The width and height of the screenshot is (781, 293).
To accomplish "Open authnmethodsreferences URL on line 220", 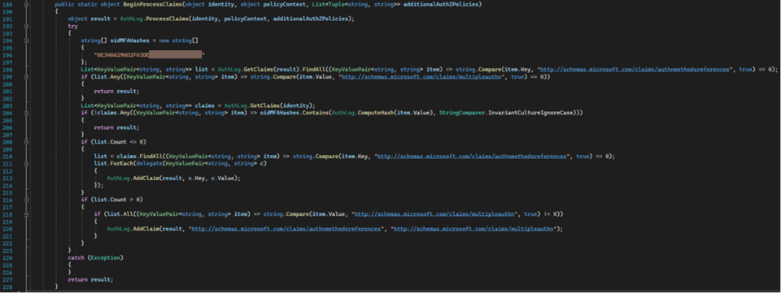I will point(286,228).
